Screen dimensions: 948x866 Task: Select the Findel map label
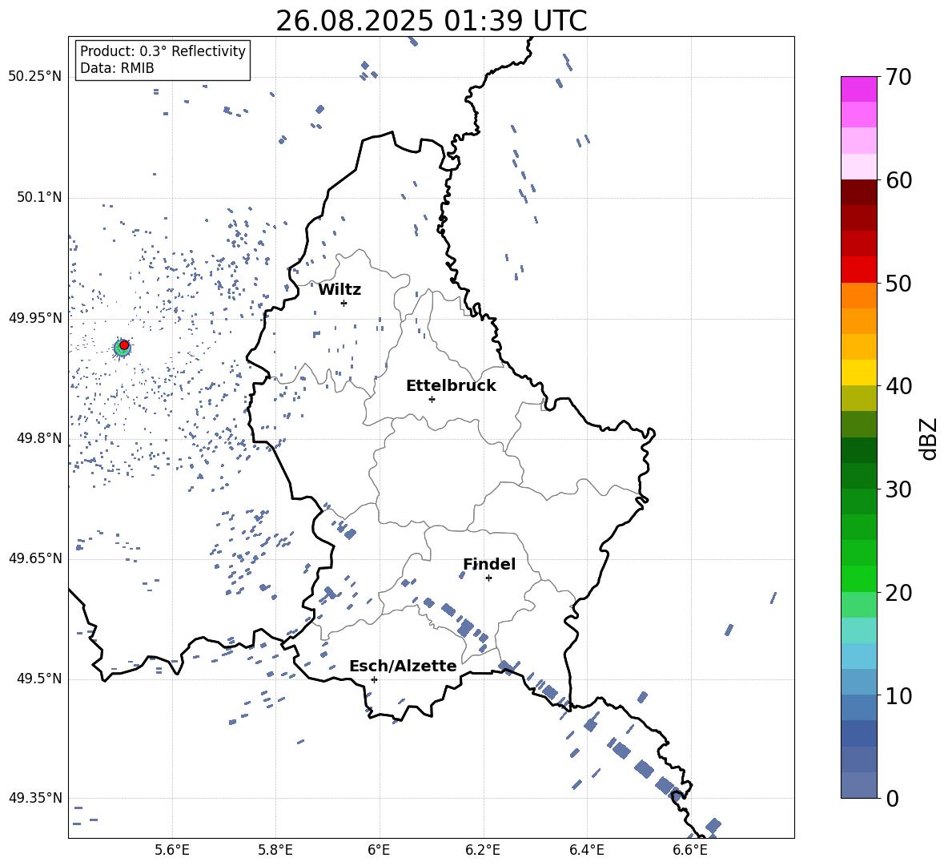tap(489, 564)
